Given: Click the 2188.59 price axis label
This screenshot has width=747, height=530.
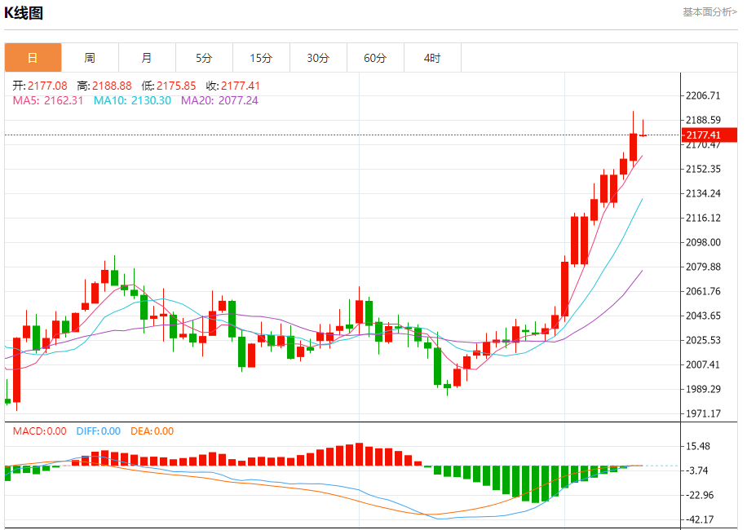Looking at the screenshot, I should point(703,120).
